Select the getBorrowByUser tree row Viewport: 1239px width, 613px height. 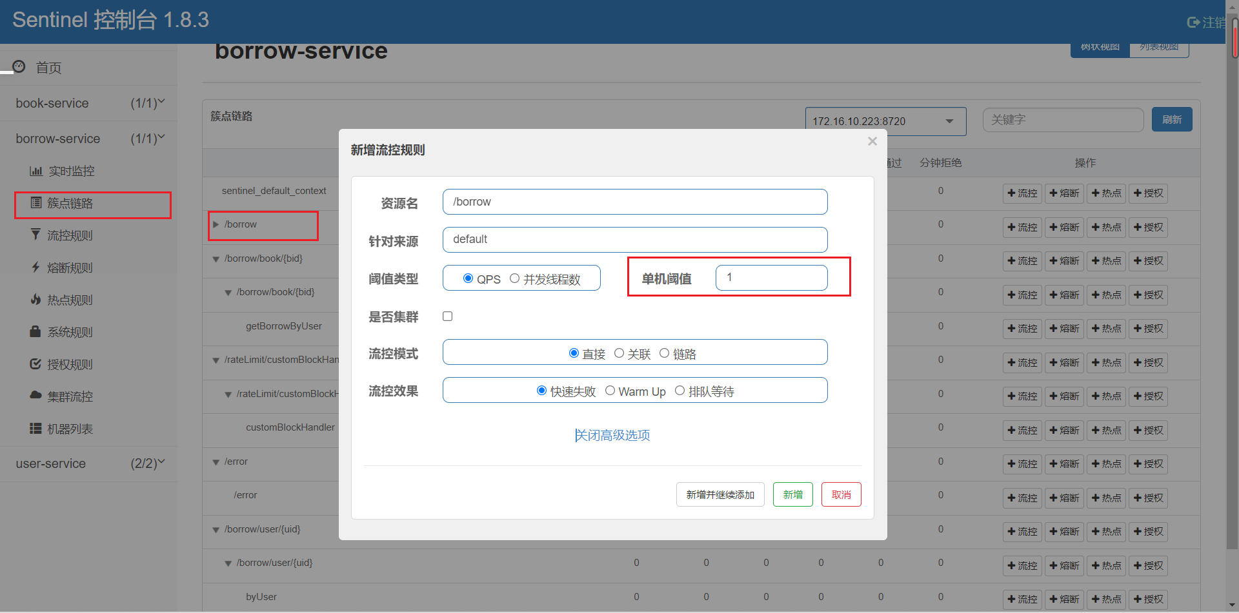tap(284, 326)
